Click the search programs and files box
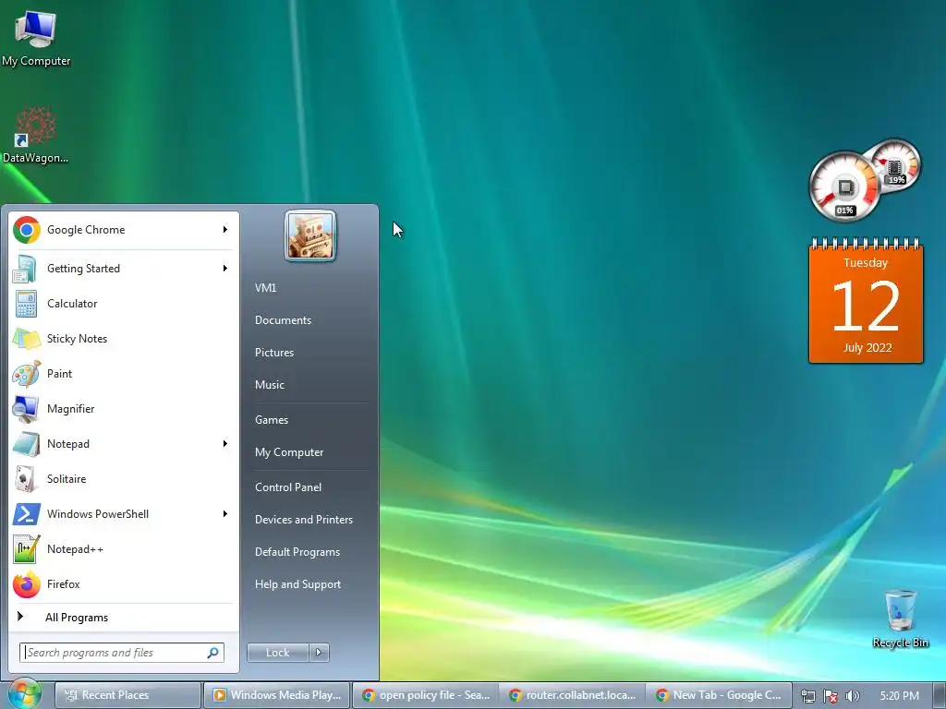Image resolution: width=946 pixels, height=709 pixels. [122, 653]
